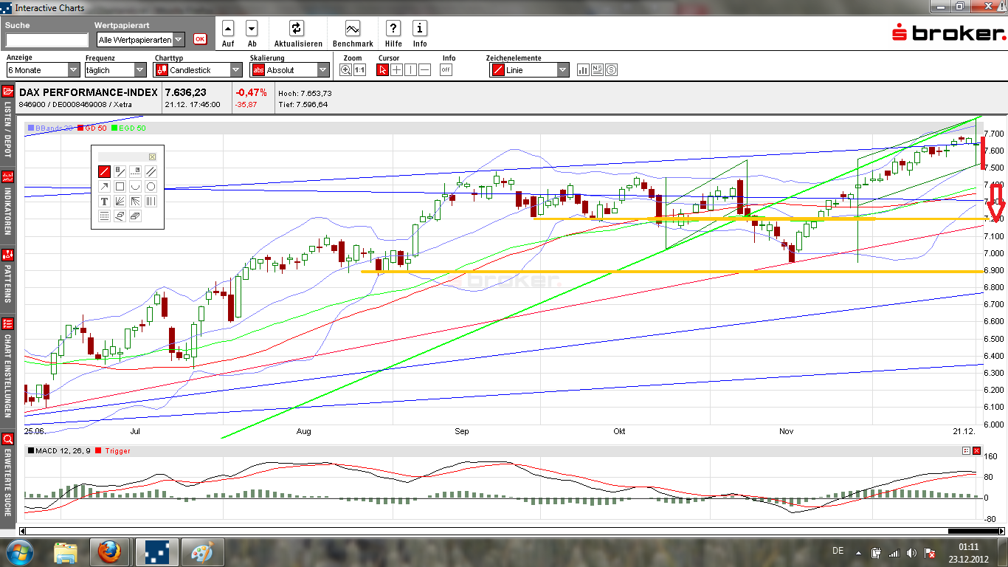Open Windows Explorer from the taskbar
The height and width of the screenshot is (567, 1008).
pyautogui.click(x=66, y=551)
